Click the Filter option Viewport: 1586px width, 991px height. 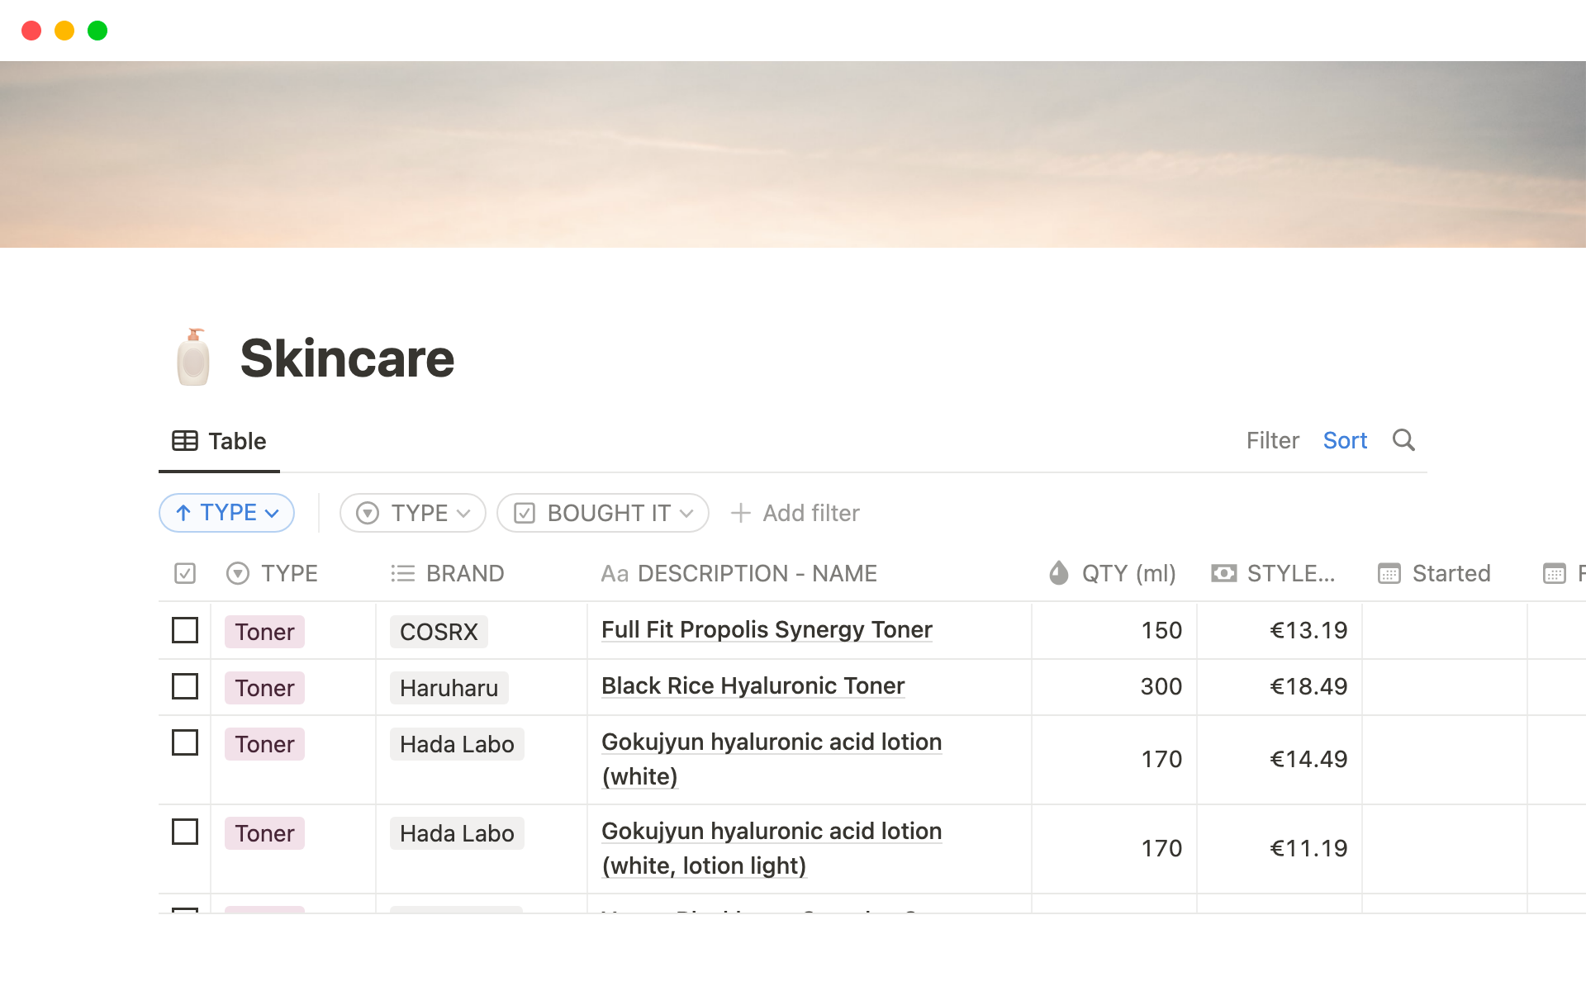pos(1272,440)
